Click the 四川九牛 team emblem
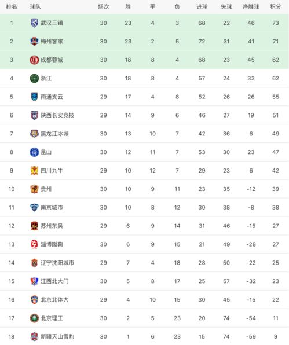The image size is (289, 345). [x=34, y=171]
